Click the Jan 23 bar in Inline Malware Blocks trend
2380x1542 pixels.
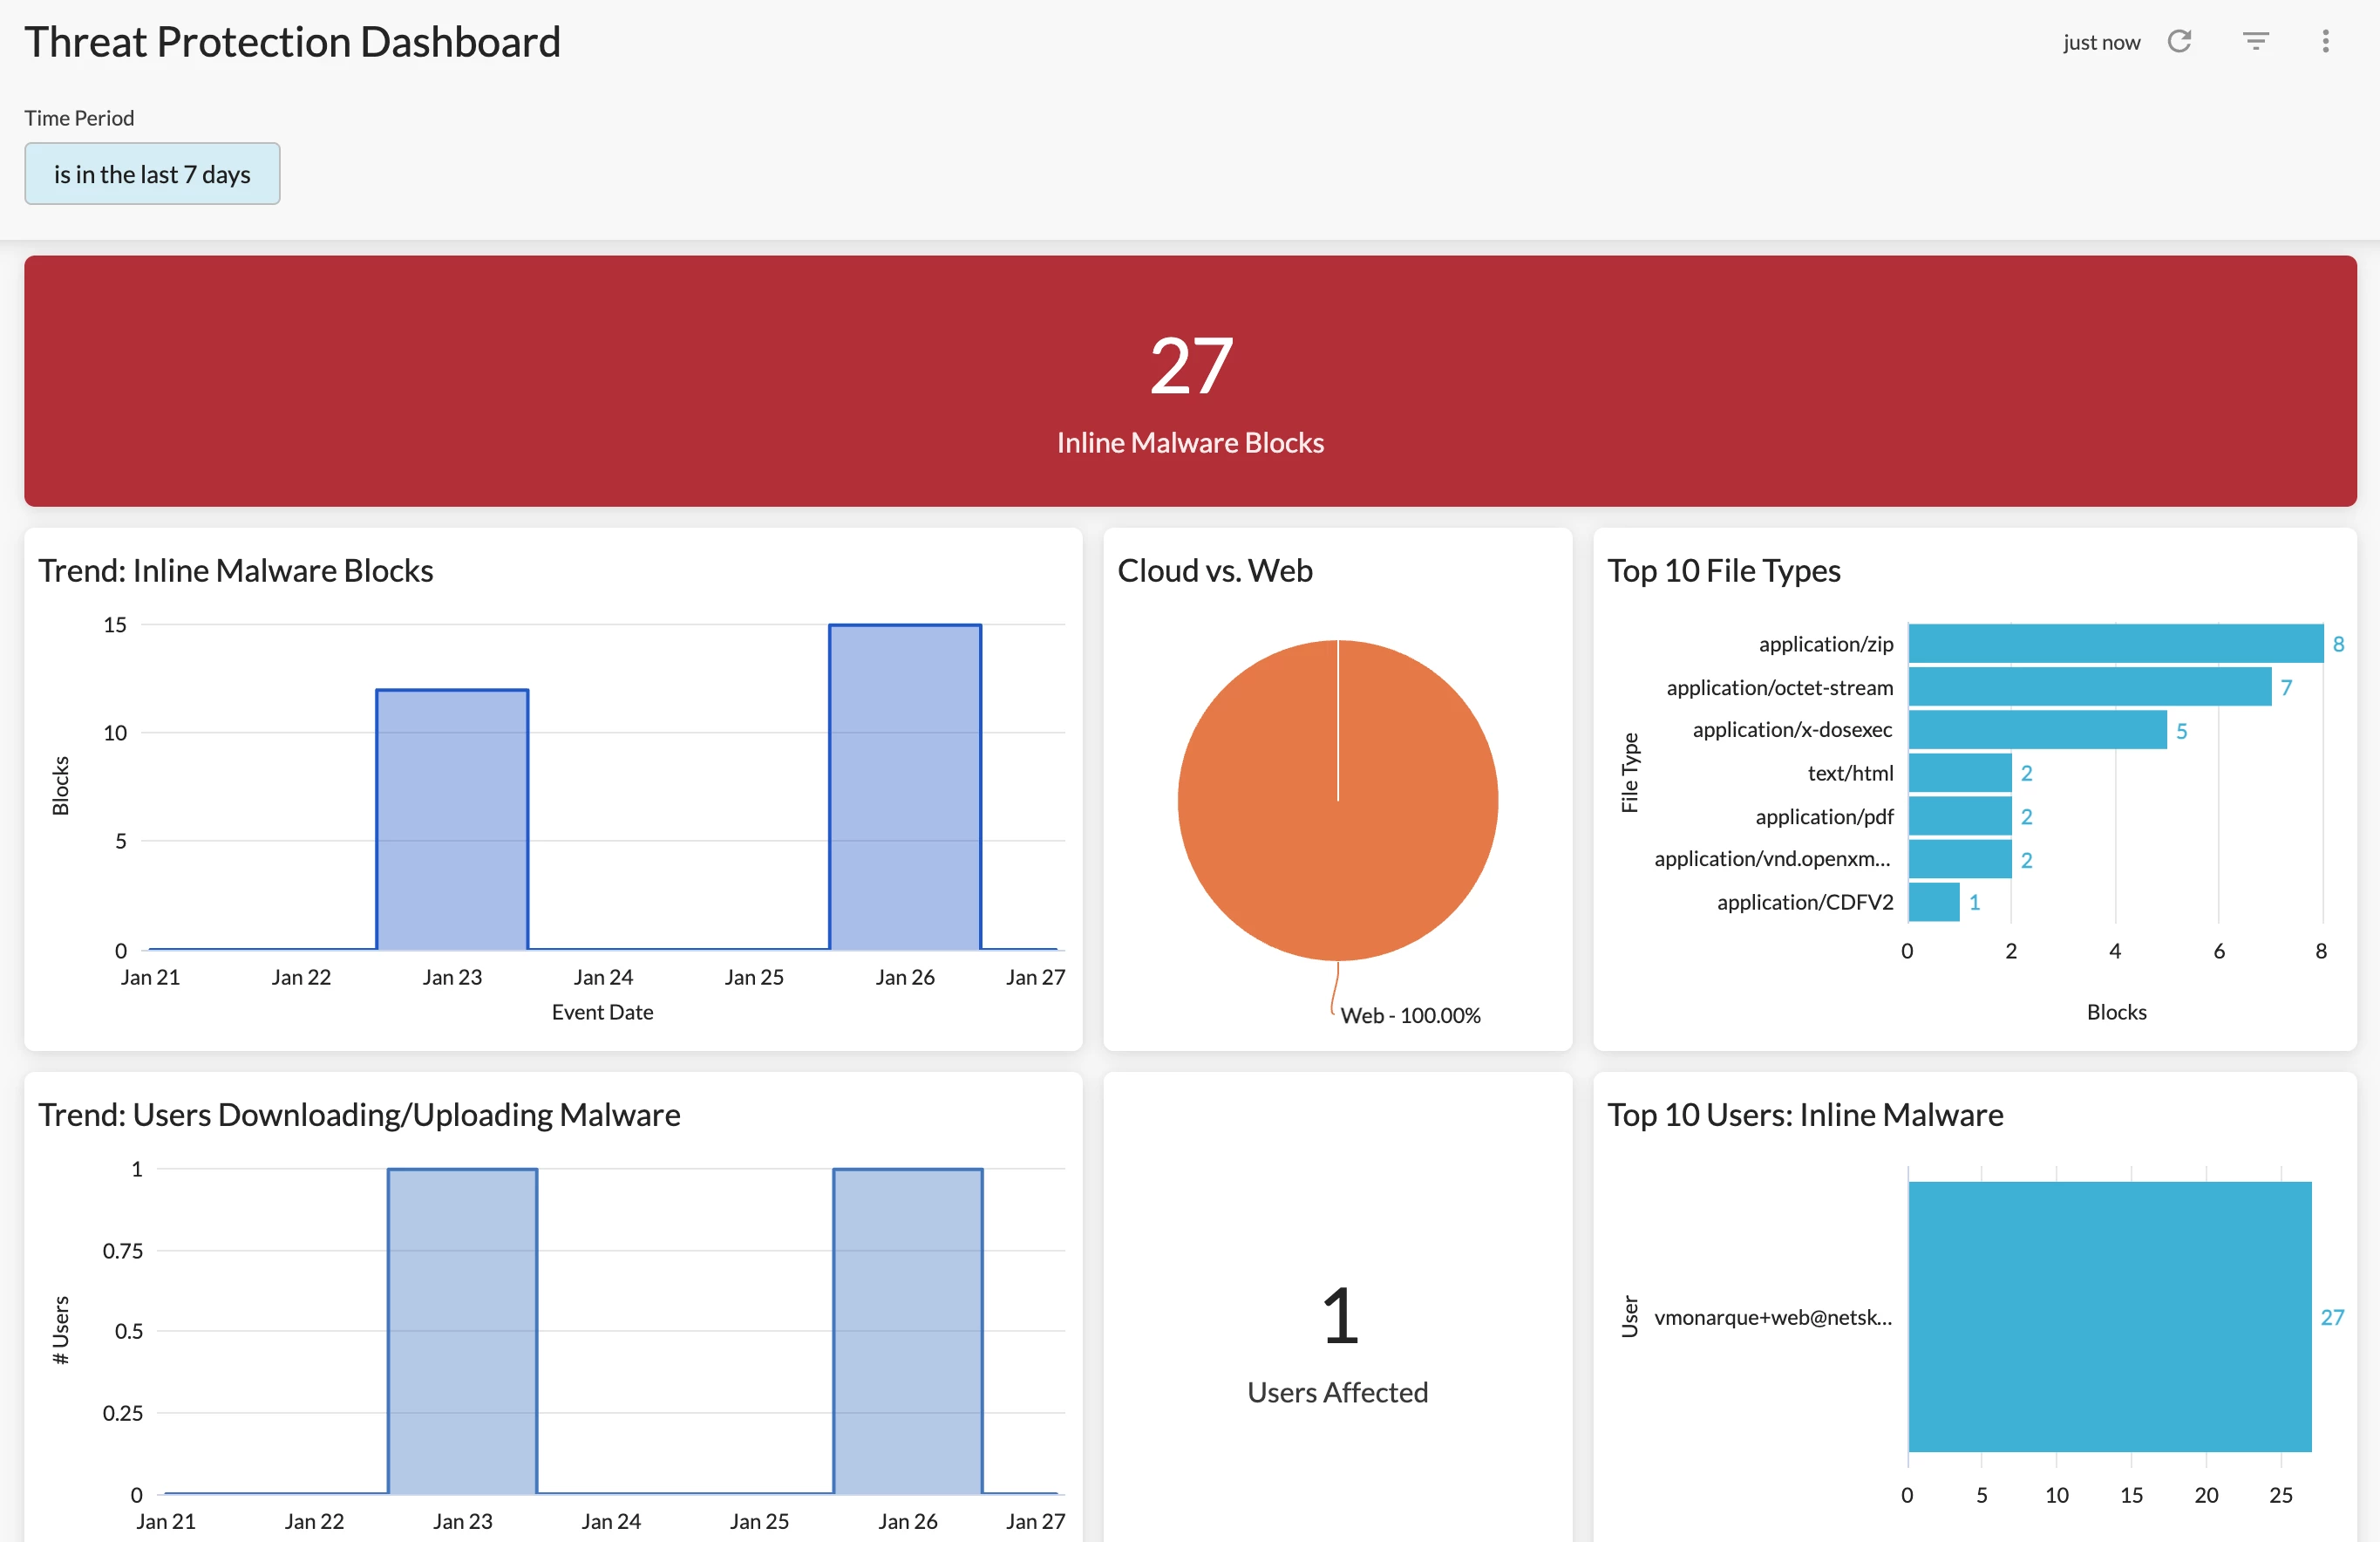pyautogui.click(x=452, y=818)
